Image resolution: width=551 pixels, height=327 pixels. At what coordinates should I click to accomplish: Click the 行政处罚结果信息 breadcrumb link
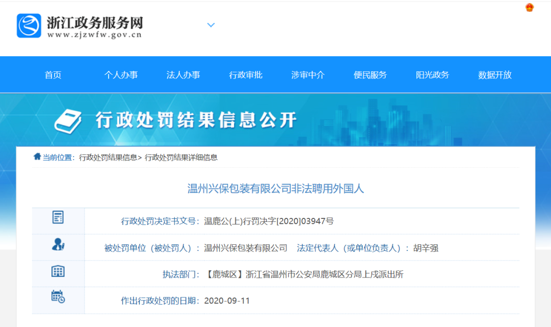(108, 158)
